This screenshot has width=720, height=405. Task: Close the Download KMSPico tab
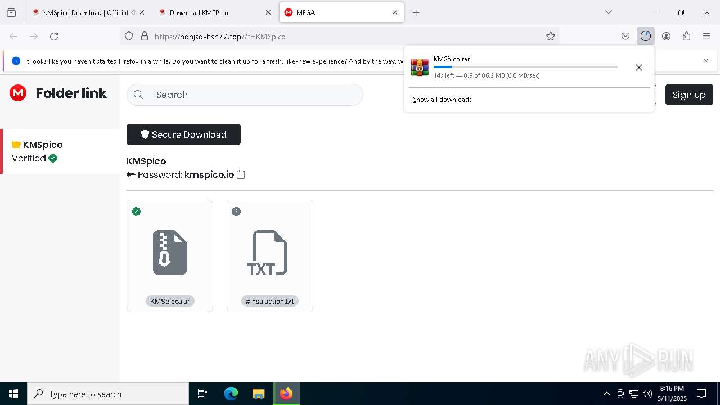coord(268,12)
